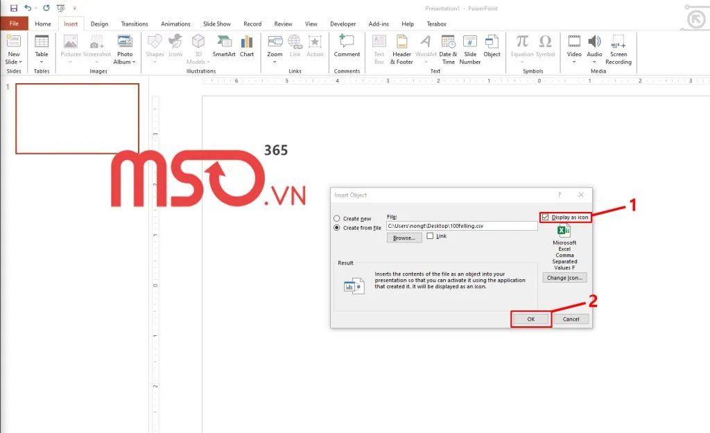Uncheck the Display as icon checkbox

(x=546, y=218)
